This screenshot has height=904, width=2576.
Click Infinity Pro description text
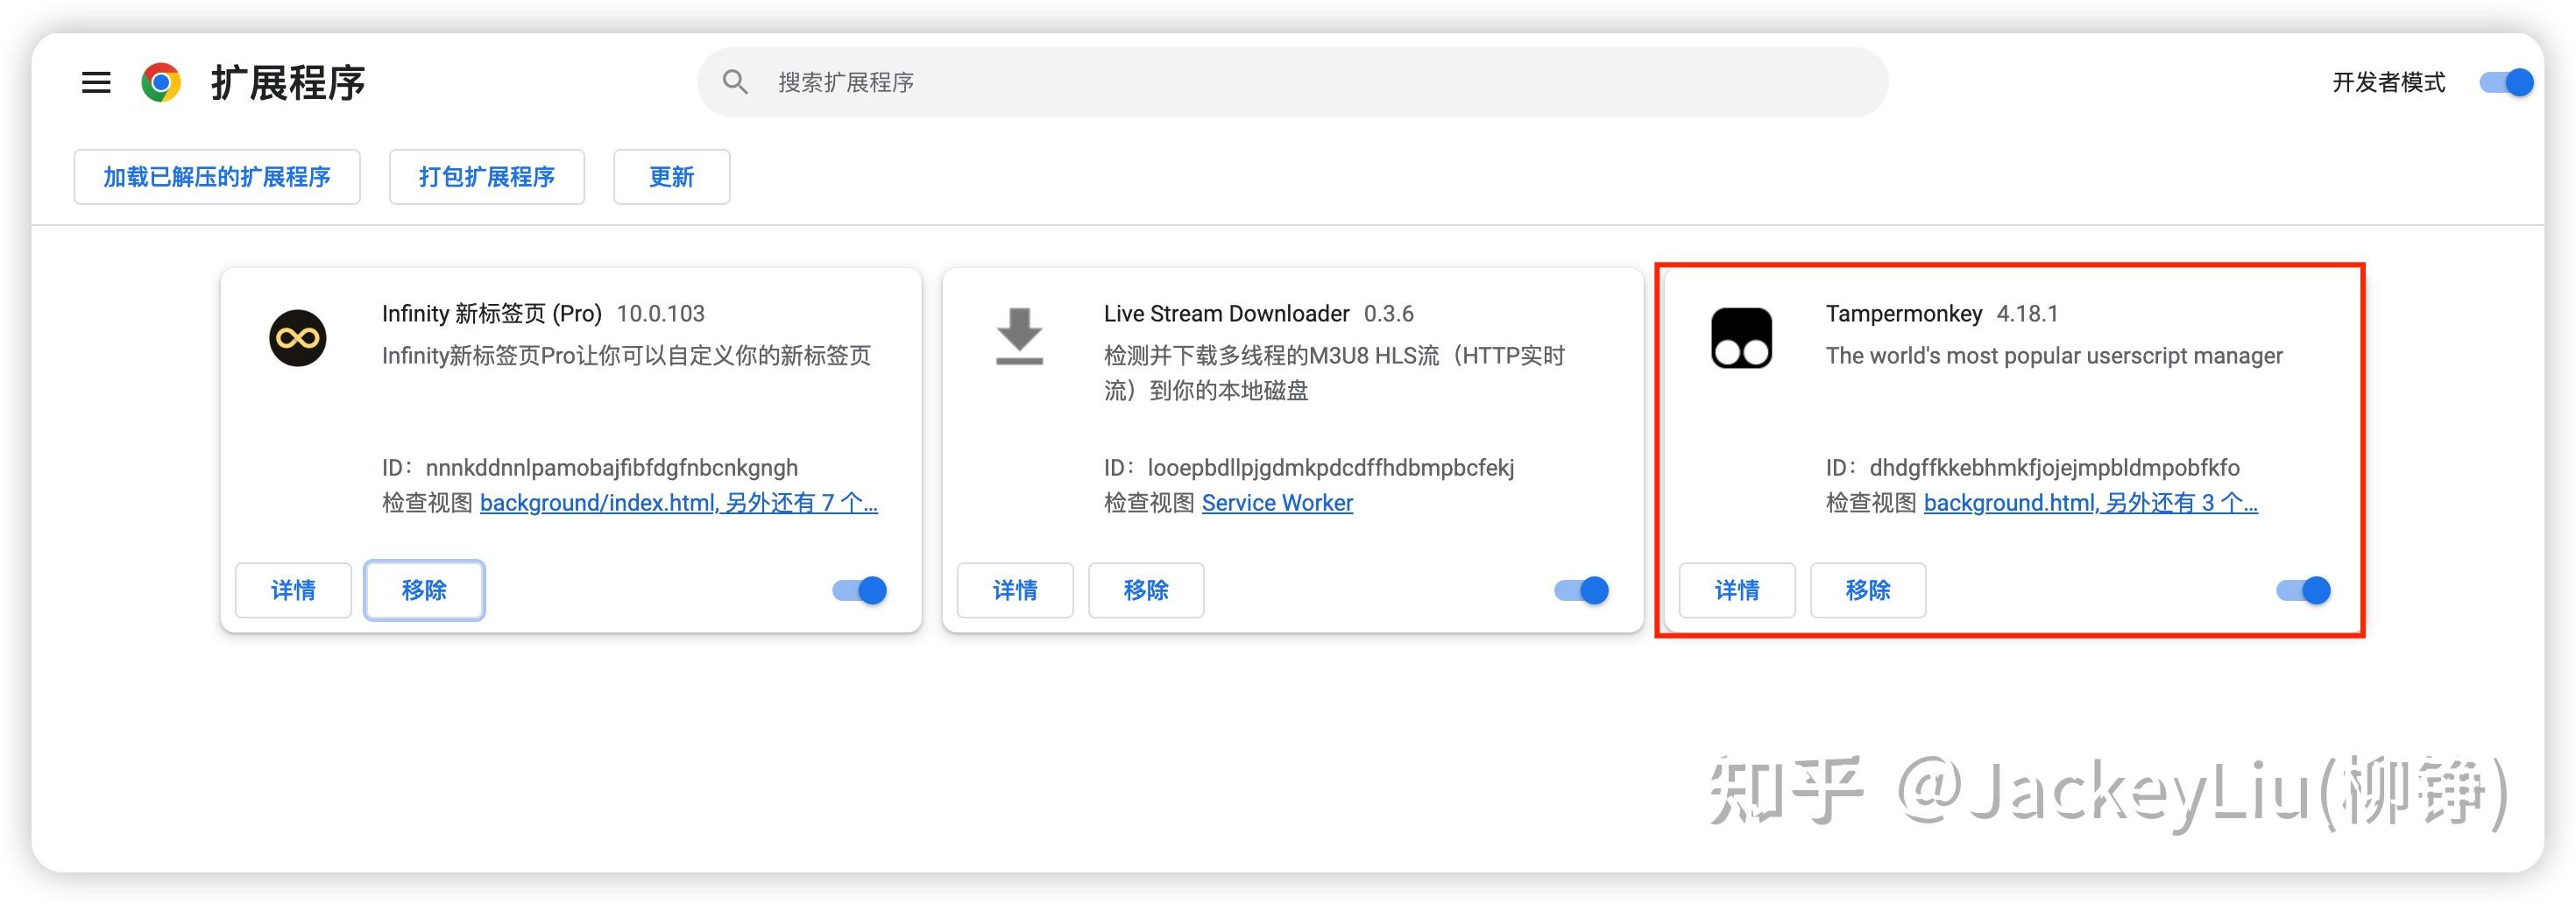click(x=626, y=356)
